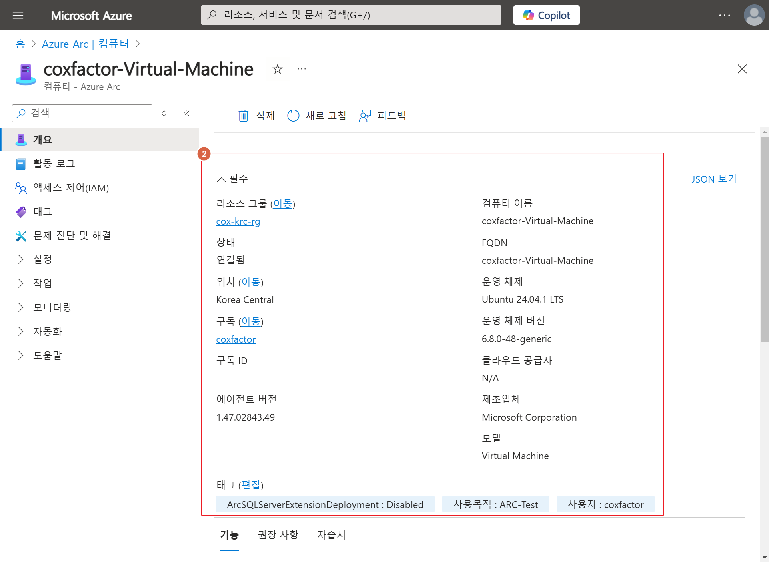Click the trash Delete (삭제) icon
The width and height of the screenshot is (769, 562).
(243, 116)
